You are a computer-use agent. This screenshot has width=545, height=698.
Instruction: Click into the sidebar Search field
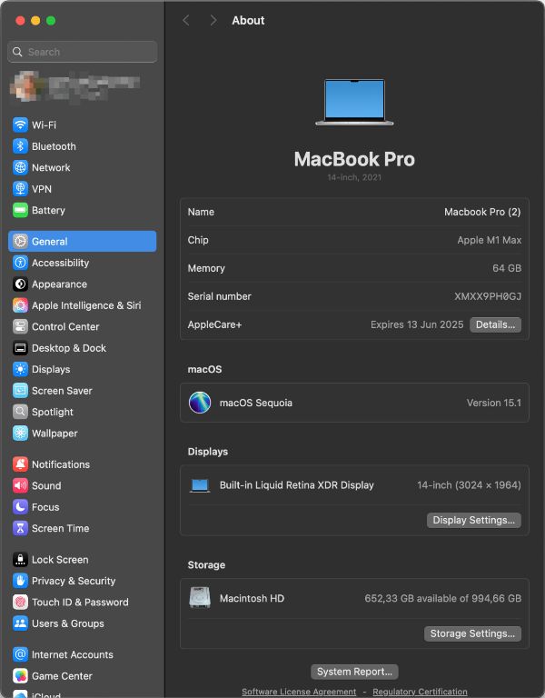coord(83,52)
